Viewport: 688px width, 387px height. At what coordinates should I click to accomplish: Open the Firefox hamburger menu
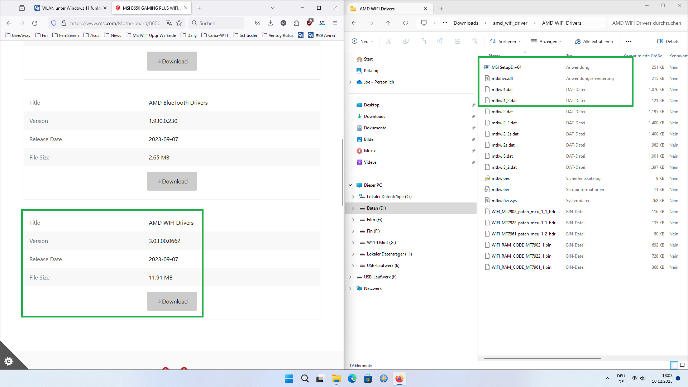pyautogui.click(x=335, y=23)
